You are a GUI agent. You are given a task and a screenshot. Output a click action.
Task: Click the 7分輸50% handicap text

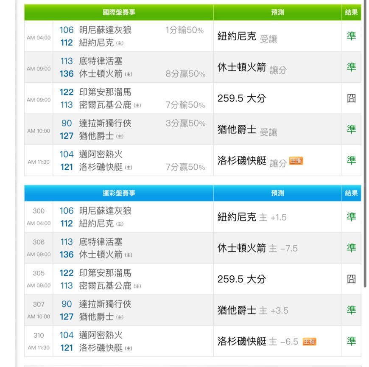pos(185,105)
